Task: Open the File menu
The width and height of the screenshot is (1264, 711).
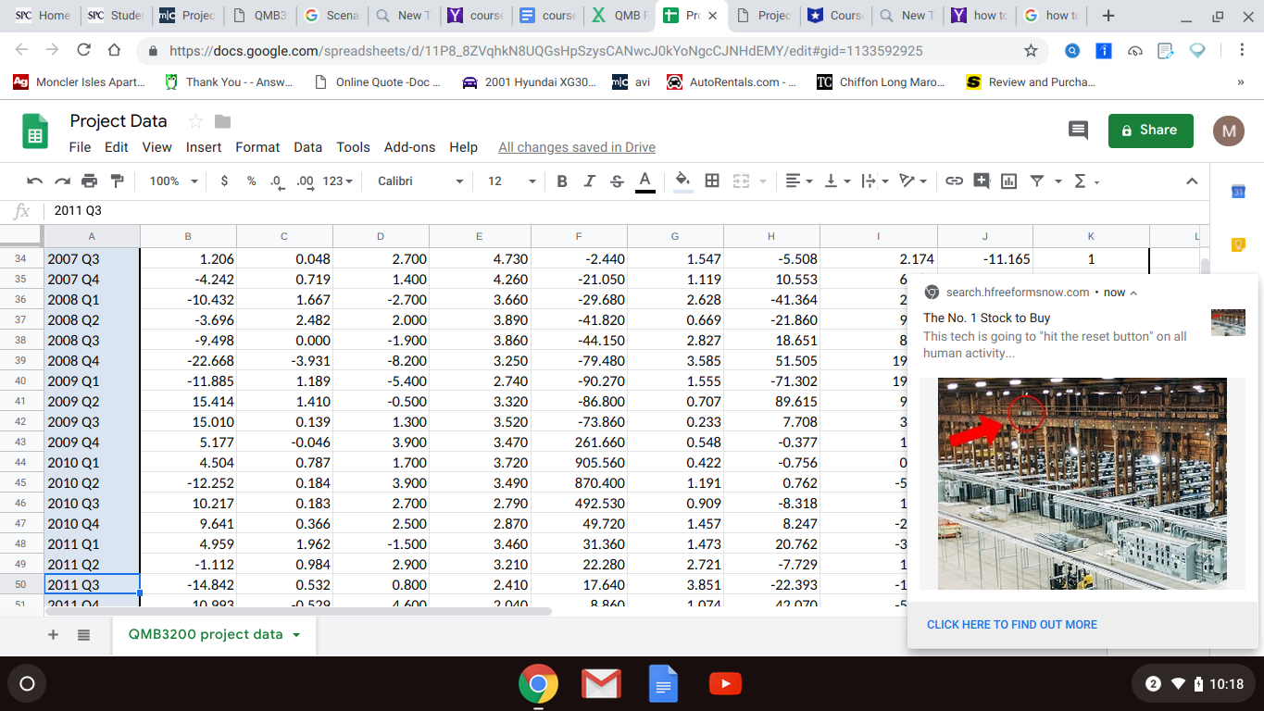Action: [x=80, y=147]
